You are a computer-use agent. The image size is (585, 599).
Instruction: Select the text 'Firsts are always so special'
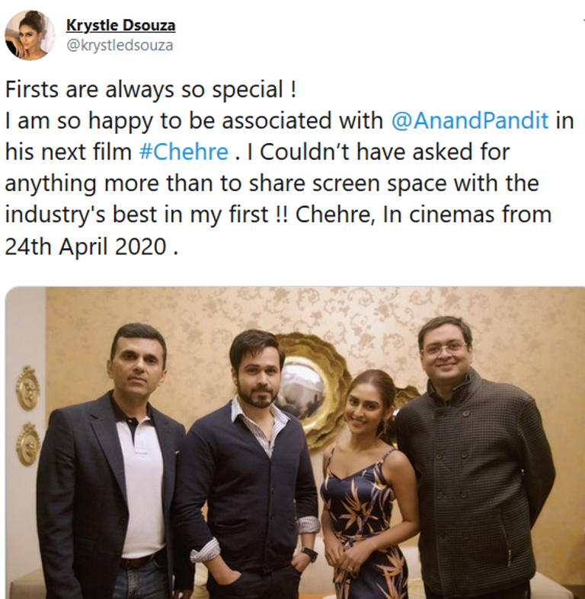pyautogui.click(x=144, y=89)
